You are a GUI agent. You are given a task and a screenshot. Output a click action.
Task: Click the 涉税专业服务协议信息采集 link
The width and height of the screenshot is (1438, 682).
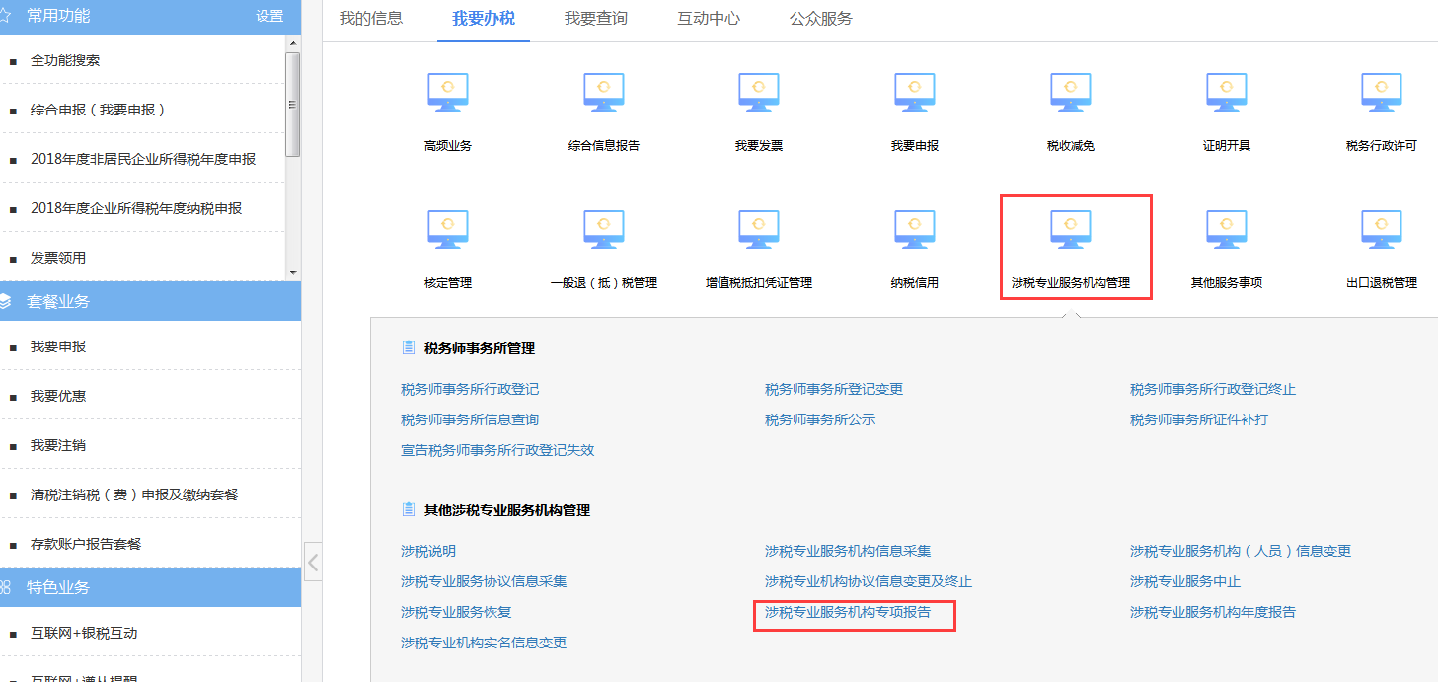484,581
